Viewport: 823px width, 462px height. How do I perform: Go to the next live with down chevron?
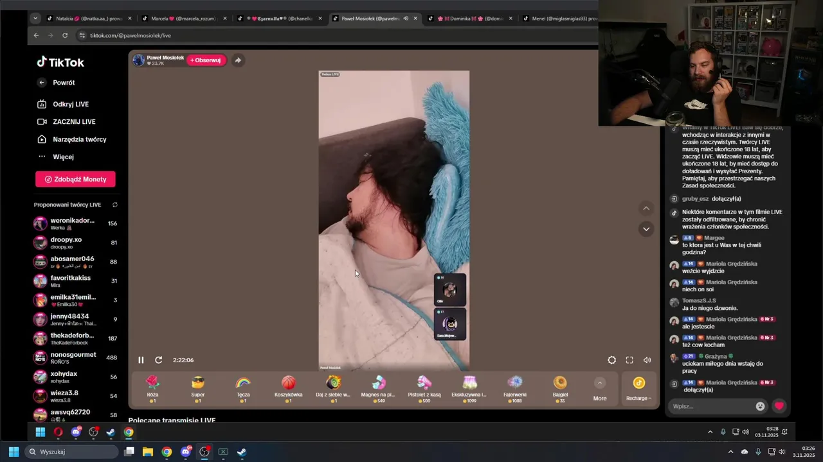tap(646, 229)
